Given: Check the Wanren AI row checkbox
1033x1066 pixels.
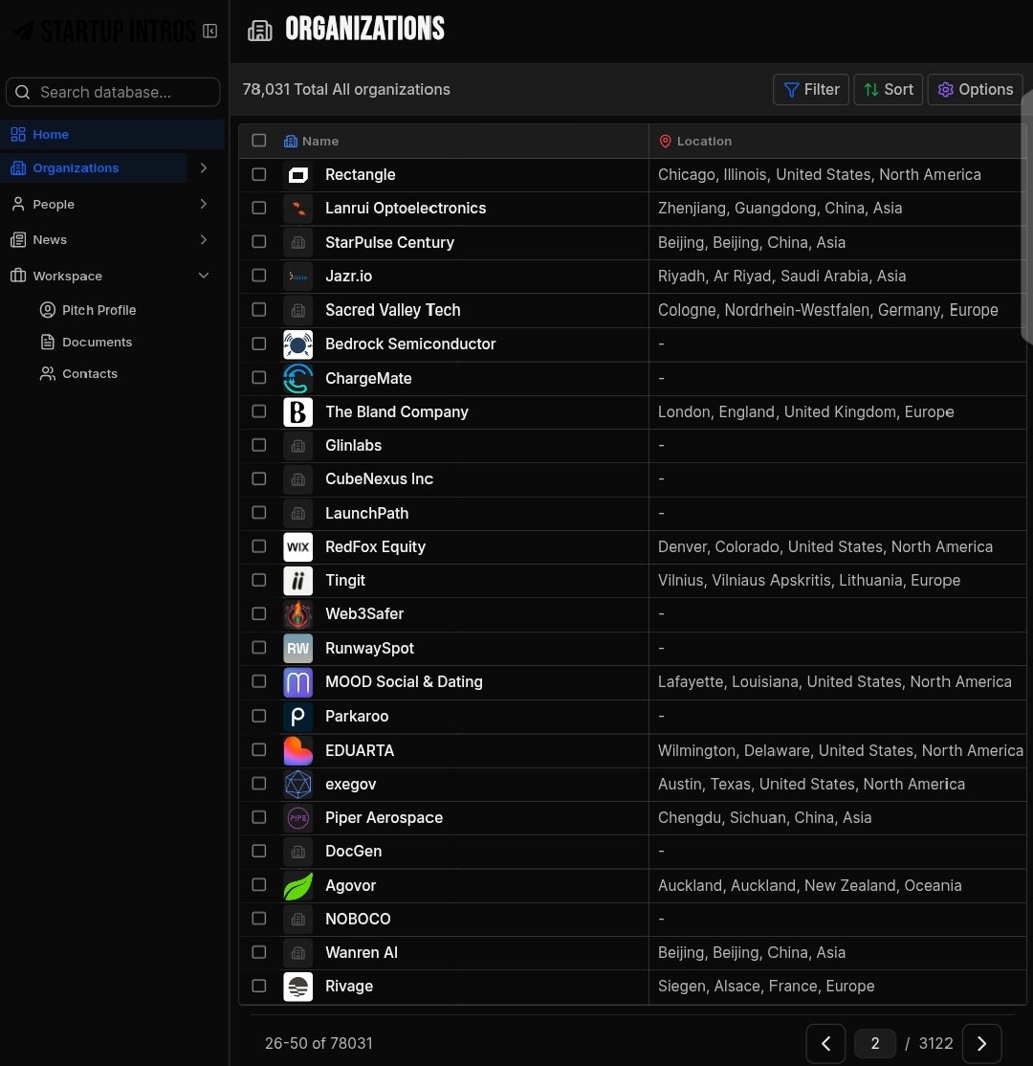Looking at the screenshot, I should 259,952.
